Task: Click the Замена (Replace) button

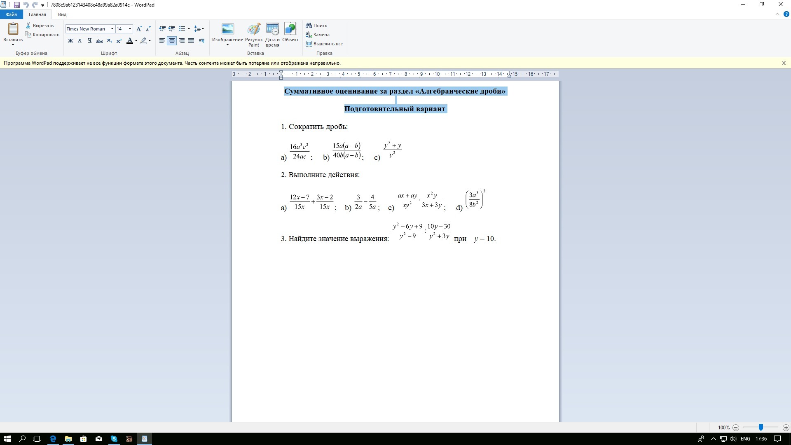Action: [318, 35]
